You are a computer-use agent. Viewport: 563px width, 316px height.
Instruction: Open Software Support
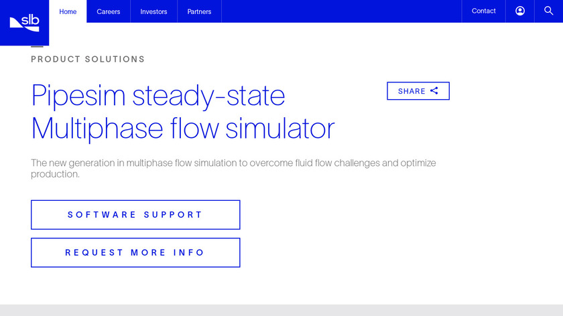(135, 215)
